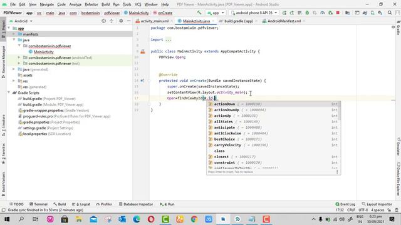Expand the manifests folder

[14, 34]
